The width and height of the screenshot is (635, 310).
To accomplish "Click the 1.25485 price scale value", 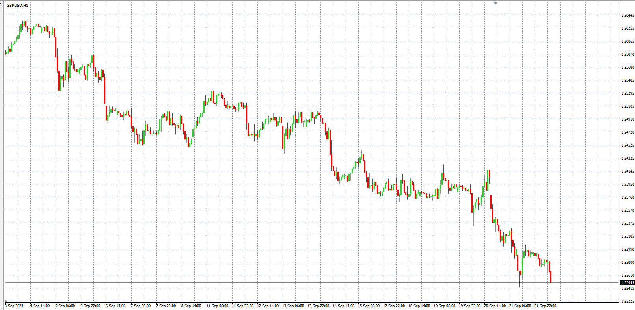I will pyautogui.click(x=627, y=80).
